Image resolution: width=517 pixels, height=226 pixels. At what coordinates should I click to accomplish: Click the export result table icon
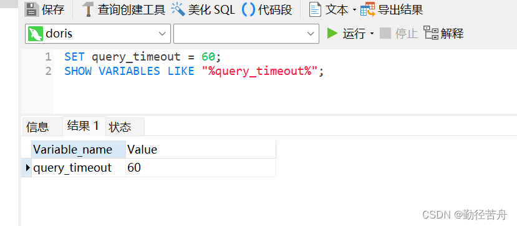(367, 9)
